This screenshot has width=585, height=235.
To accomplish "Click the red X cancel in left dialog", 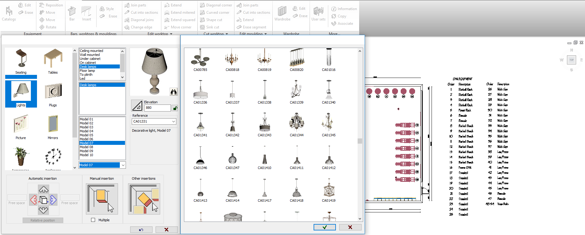I will [167, 230].
